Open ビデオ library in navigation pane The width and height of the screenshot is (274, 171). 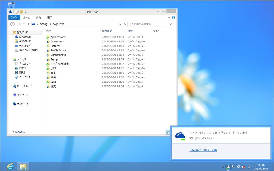coord(22,73)
